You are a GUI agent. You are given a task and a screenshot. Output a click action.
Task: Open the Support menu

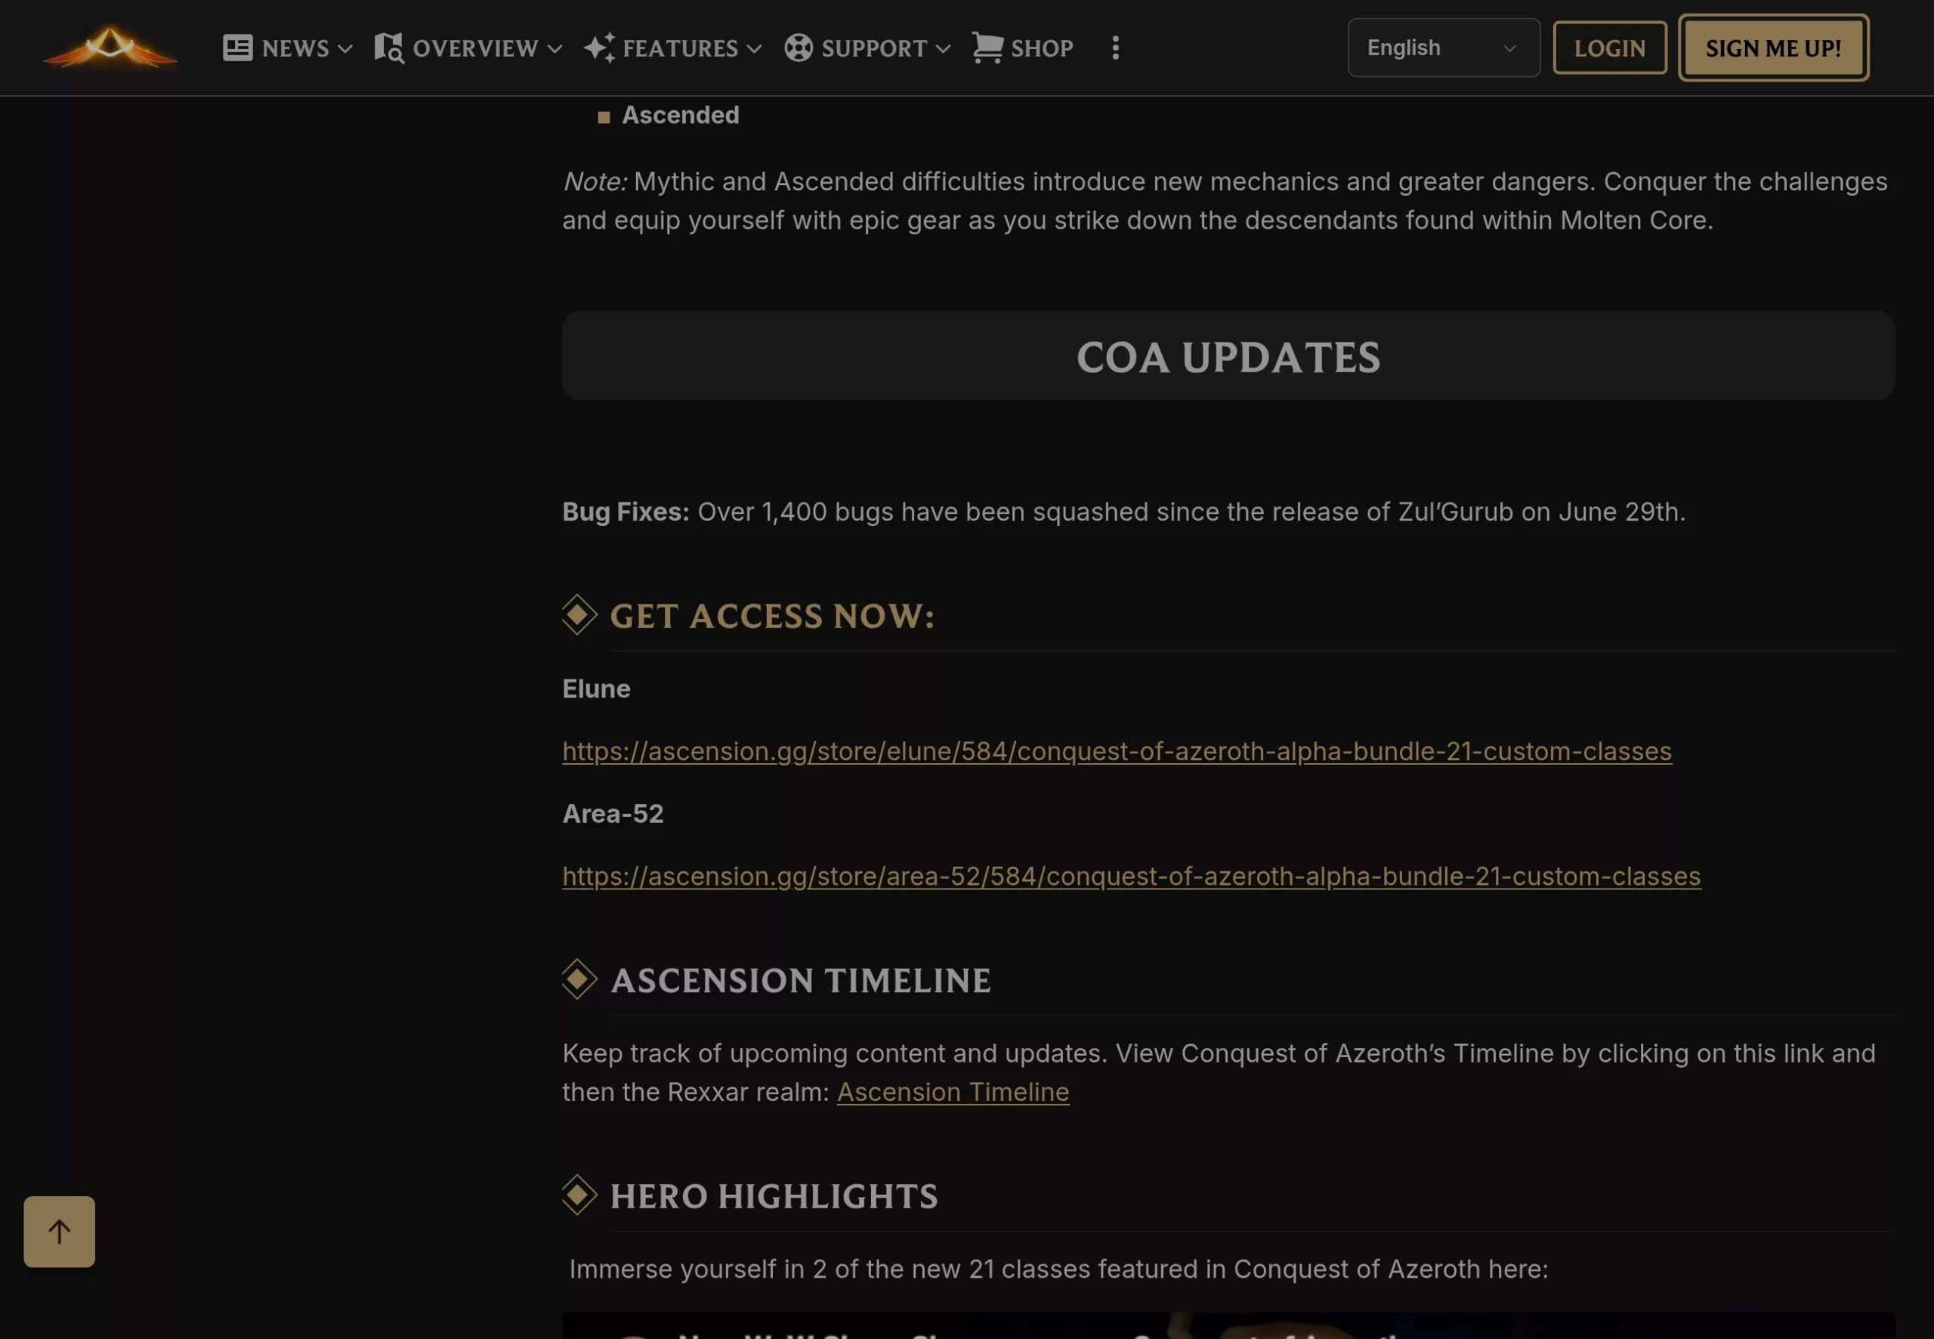[868, 48]
